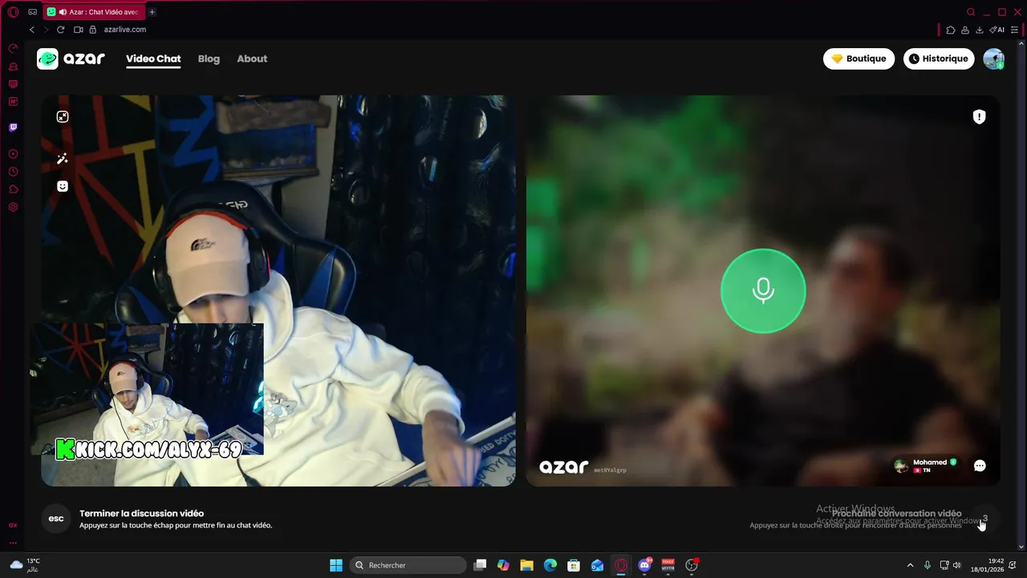Screen dimensions: 1027x578
Task: Open sidebar settings gear icon
Action: [13, 207]
